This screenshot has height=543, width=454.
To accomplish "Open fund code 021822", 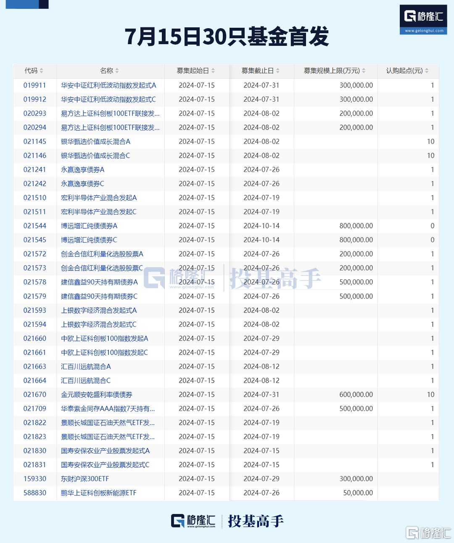I will tap(35, 423).
